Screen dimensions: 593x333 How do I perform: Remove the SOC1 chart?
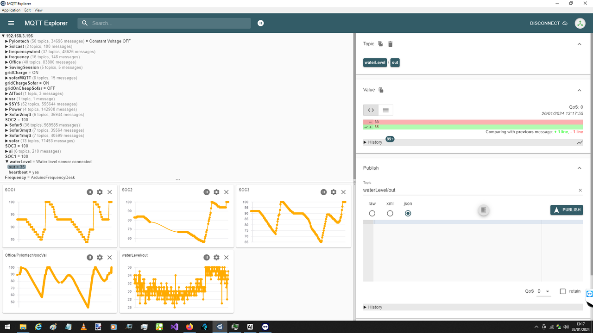110,192
